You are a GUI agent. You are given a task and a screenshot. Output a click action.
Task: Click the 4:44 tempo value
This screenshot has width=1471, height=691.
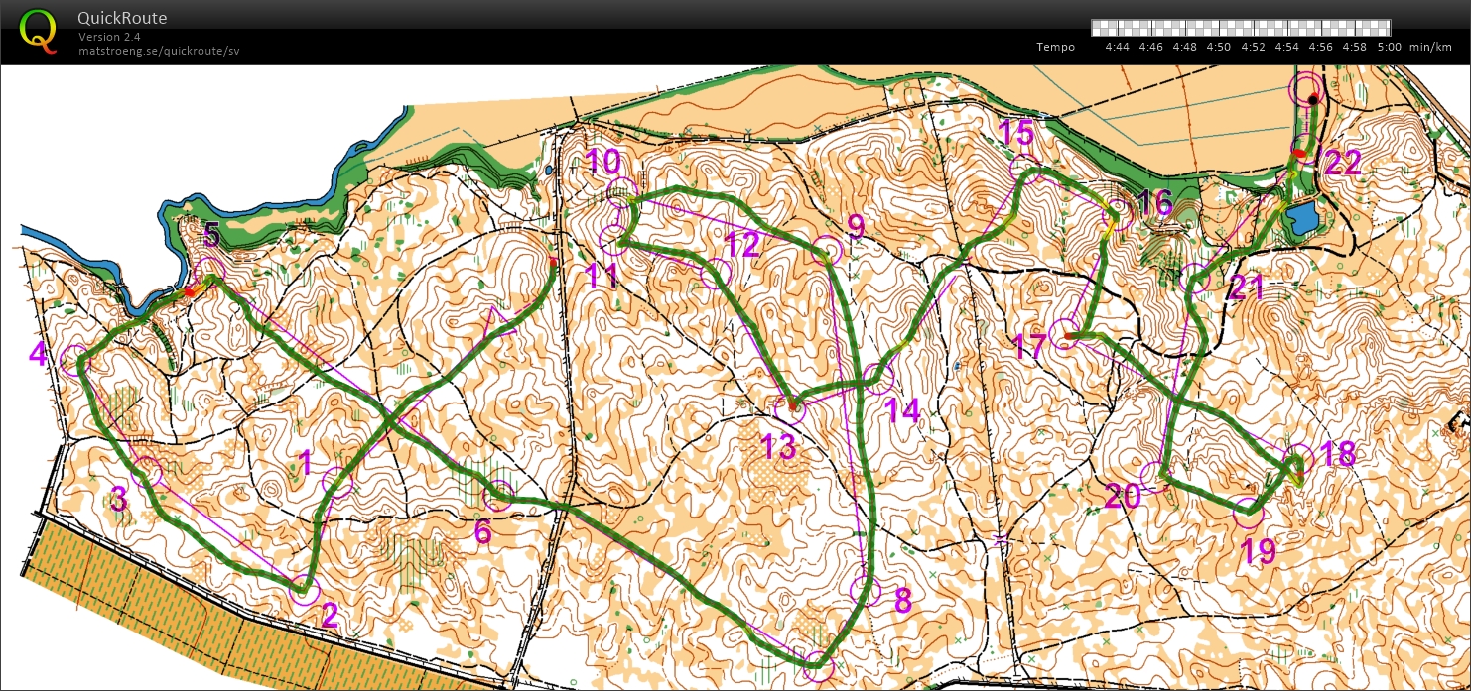tap(1117, 47)
